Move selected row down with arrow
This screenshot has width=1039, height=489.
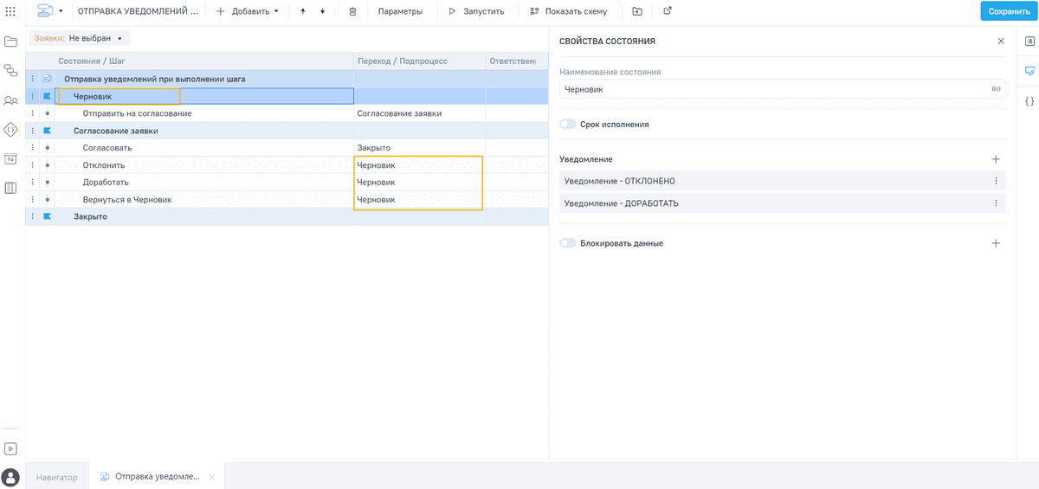coord(323,11)
